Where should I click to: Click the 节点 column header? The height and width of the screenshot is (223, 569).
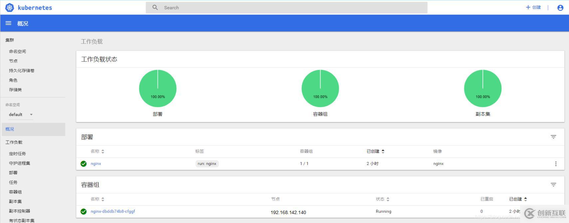pos(276,199)
